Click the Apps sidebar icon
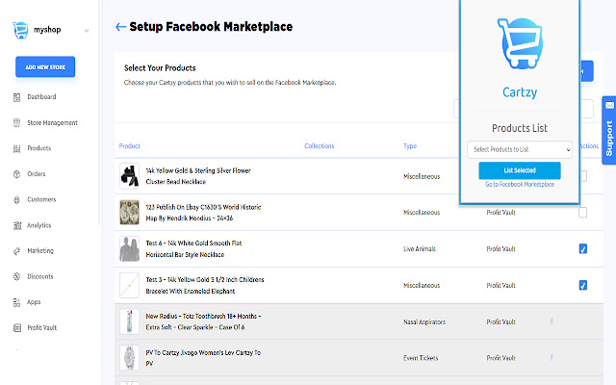The width and height of the screenshot is (616, 385). coord(17,302)
